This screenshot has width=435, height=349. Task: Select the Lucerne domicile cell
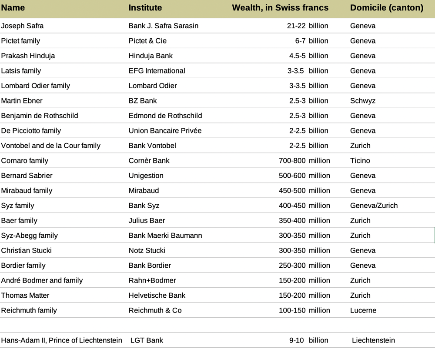pos(363,310)
